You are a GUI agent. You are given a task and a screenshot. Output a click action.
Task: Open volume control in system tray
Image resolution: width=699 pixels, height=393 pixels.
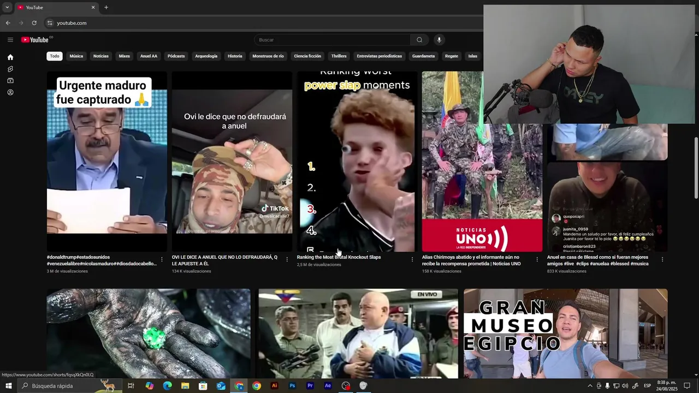pos(625,386)
